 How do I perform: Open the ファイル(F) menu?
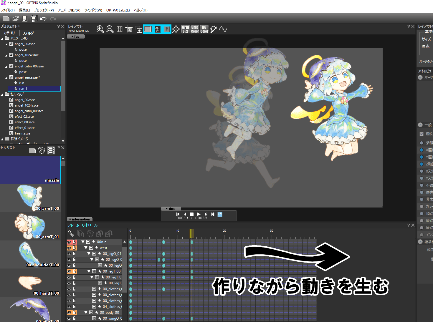8,10
